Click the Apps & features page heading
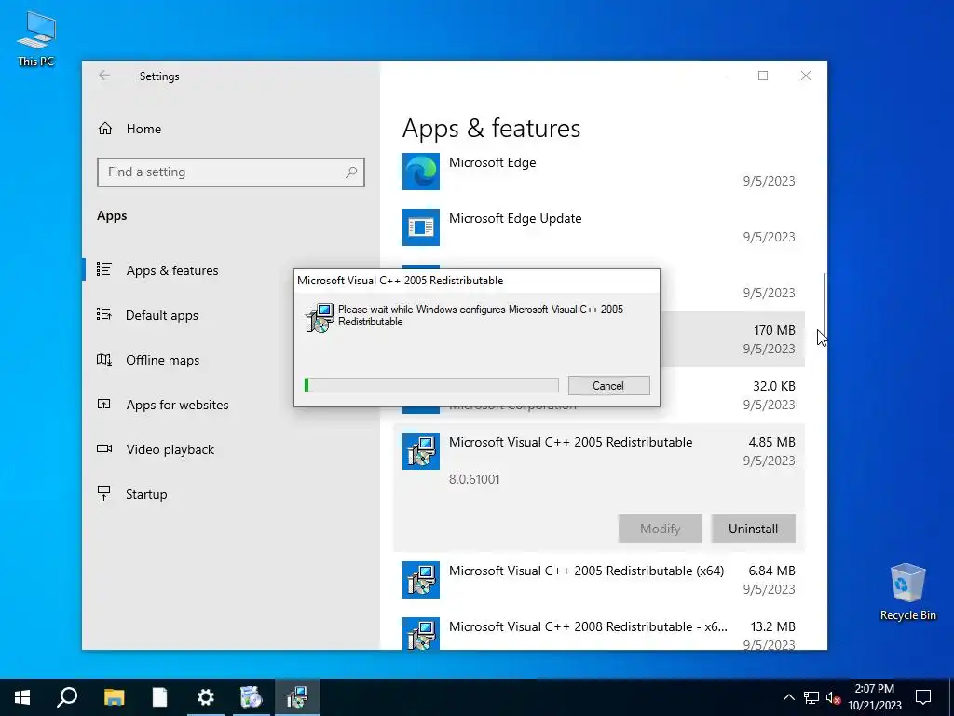 491,128
